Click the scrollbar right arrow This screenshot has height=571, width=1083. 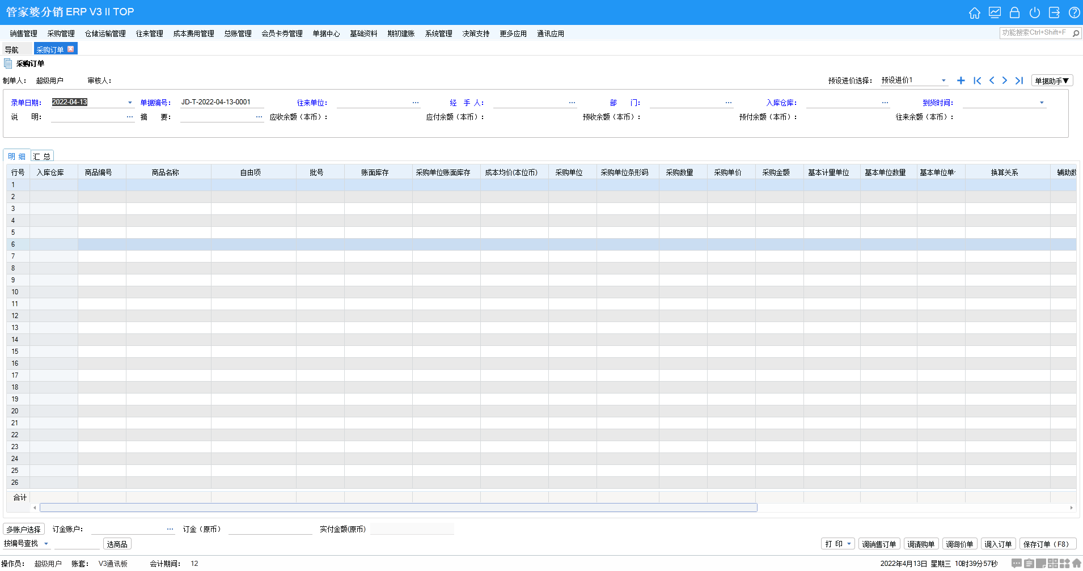pos(1071,507)
